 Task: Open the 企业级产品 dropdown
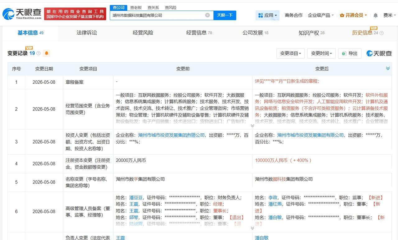[x=321, y=15]
